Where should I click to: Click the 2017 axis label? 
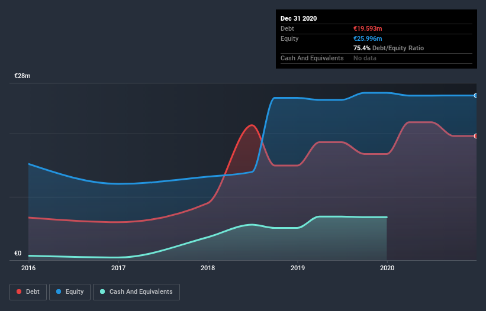tap(118, 268)
